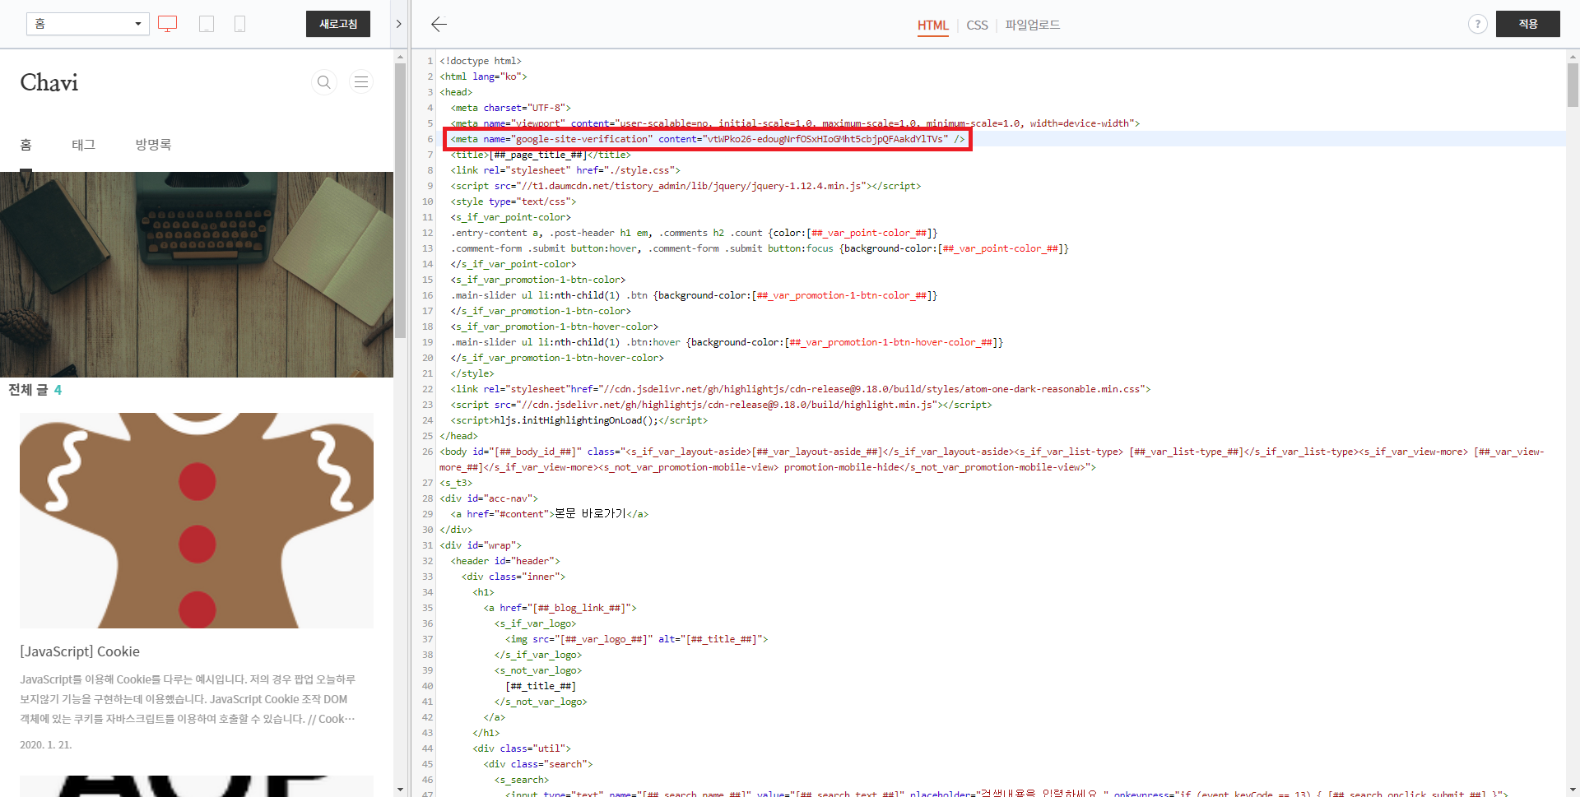Select 홈 in blog navigation
1580x797 pixels.
(26, 145)
